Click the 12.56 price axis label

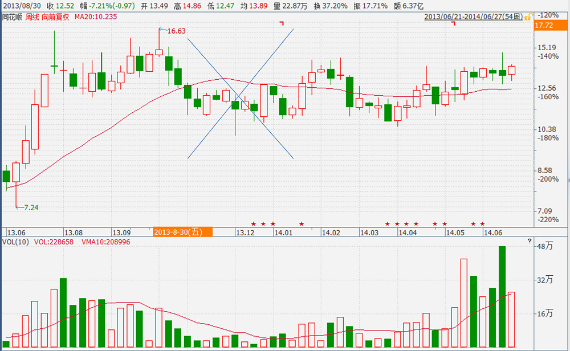click(547, 88)
